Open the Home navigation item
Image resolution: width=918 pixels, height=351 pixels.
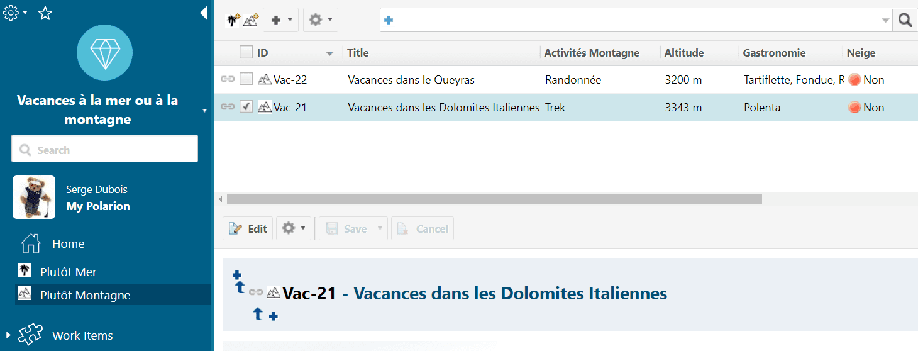point(68,244)
